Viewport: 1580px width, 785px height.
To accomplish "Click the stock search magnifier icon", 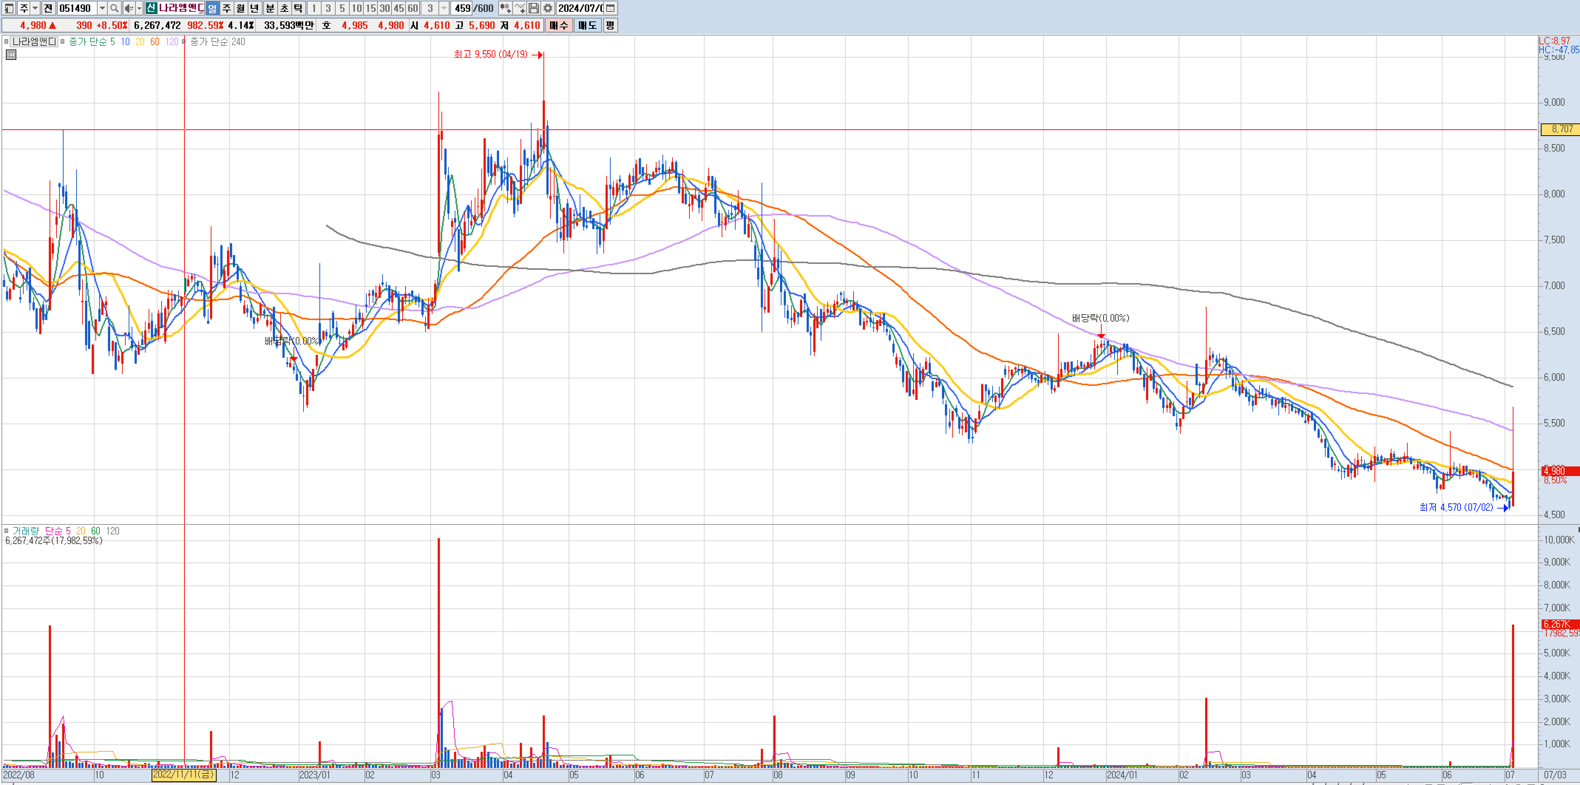I will tap(114, 8).
